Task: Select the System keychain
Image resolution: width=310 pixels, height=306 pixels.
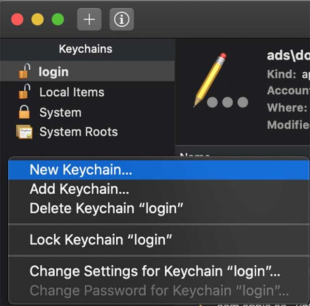Action: point(87,112)
